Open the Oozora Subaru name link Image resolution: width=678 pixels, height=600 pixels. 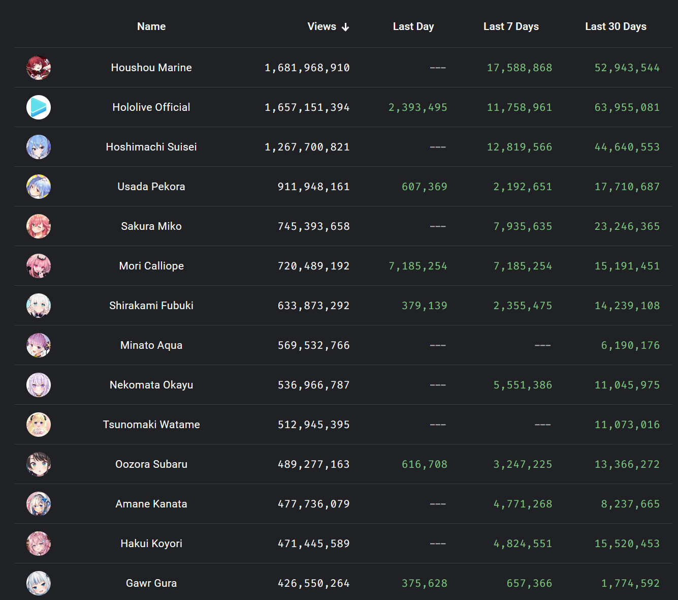point(151,464)
